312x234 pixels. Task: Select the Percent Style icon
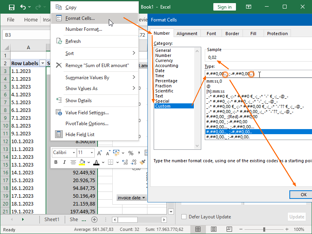[131, 152]
